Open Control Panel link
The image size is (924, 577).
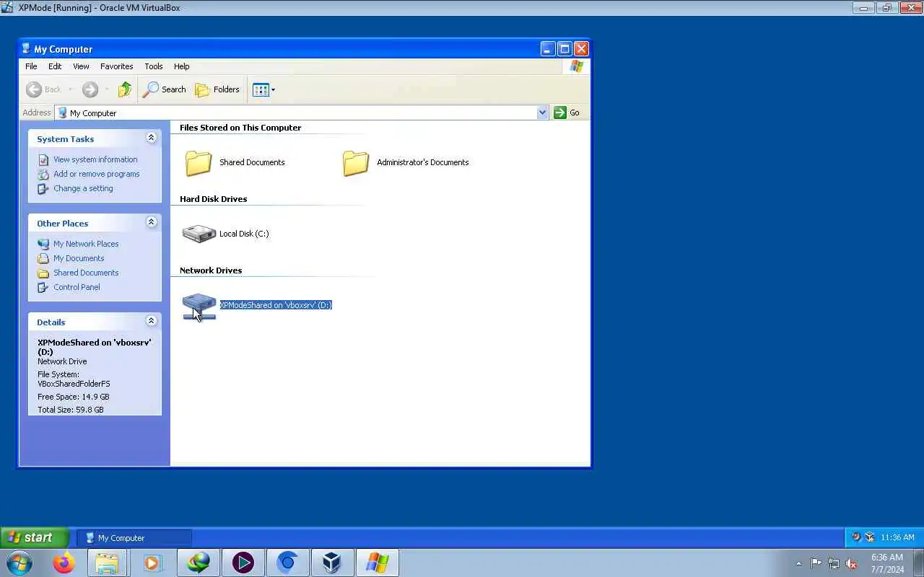point(77,287)
